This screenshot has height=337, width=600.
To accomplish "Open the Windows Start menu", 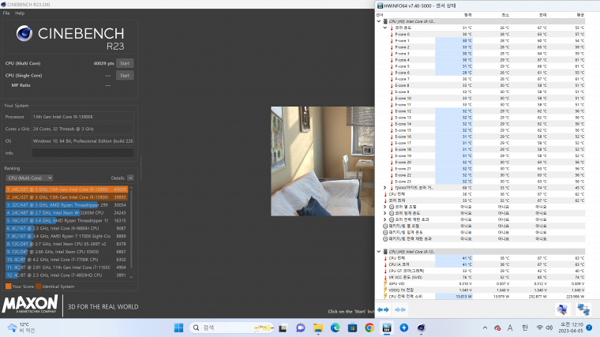I will click(178, 328).
